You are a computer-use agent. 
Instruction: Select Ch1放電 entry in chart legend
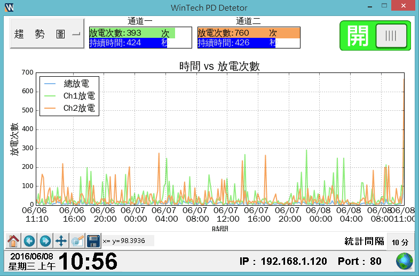tap(78, 96)
